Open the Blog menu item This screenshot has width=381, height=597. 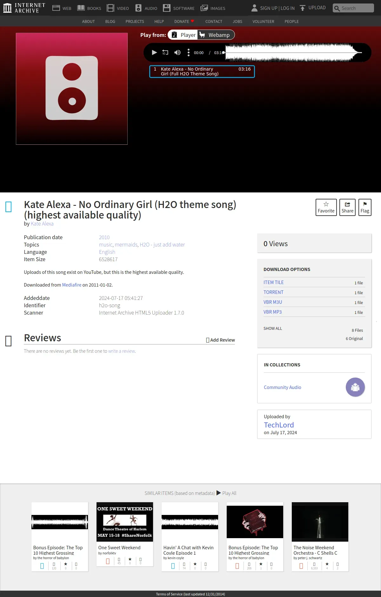[x=110, y=22]
